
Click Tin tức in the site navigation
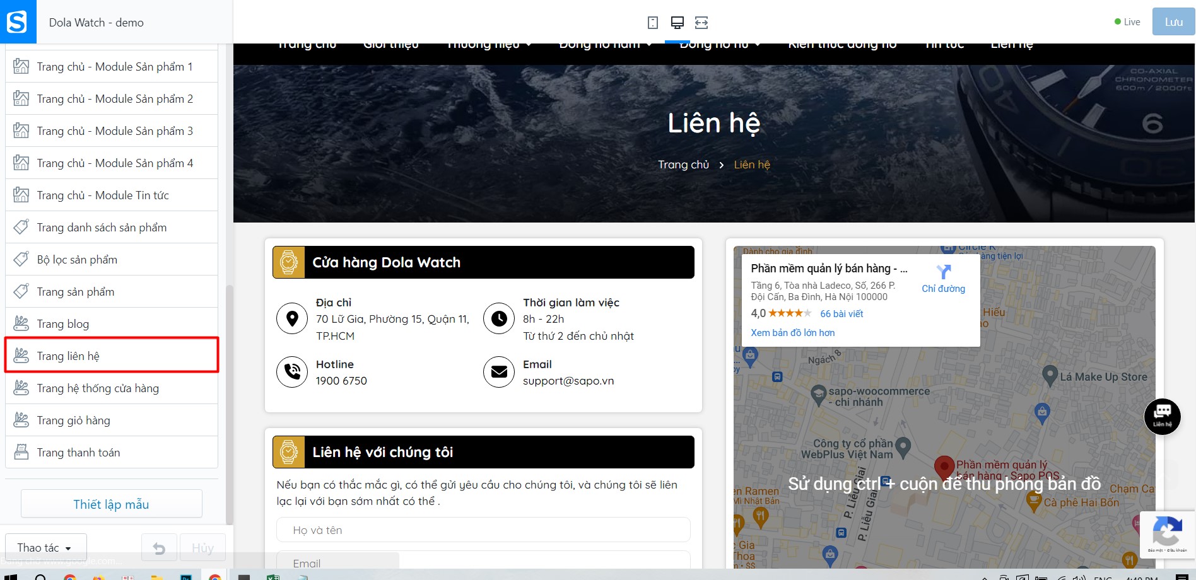click(944, 45)
